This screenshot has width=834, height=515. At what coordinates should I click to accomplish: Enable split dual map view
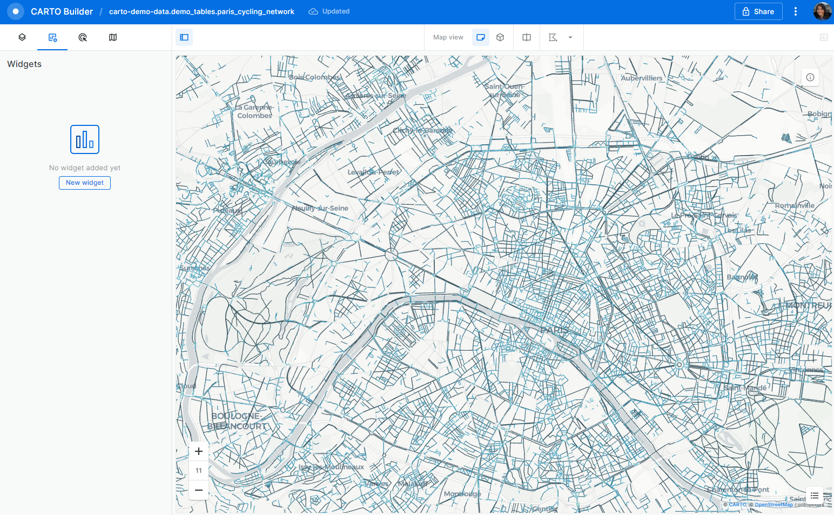[x=527, y=37]
